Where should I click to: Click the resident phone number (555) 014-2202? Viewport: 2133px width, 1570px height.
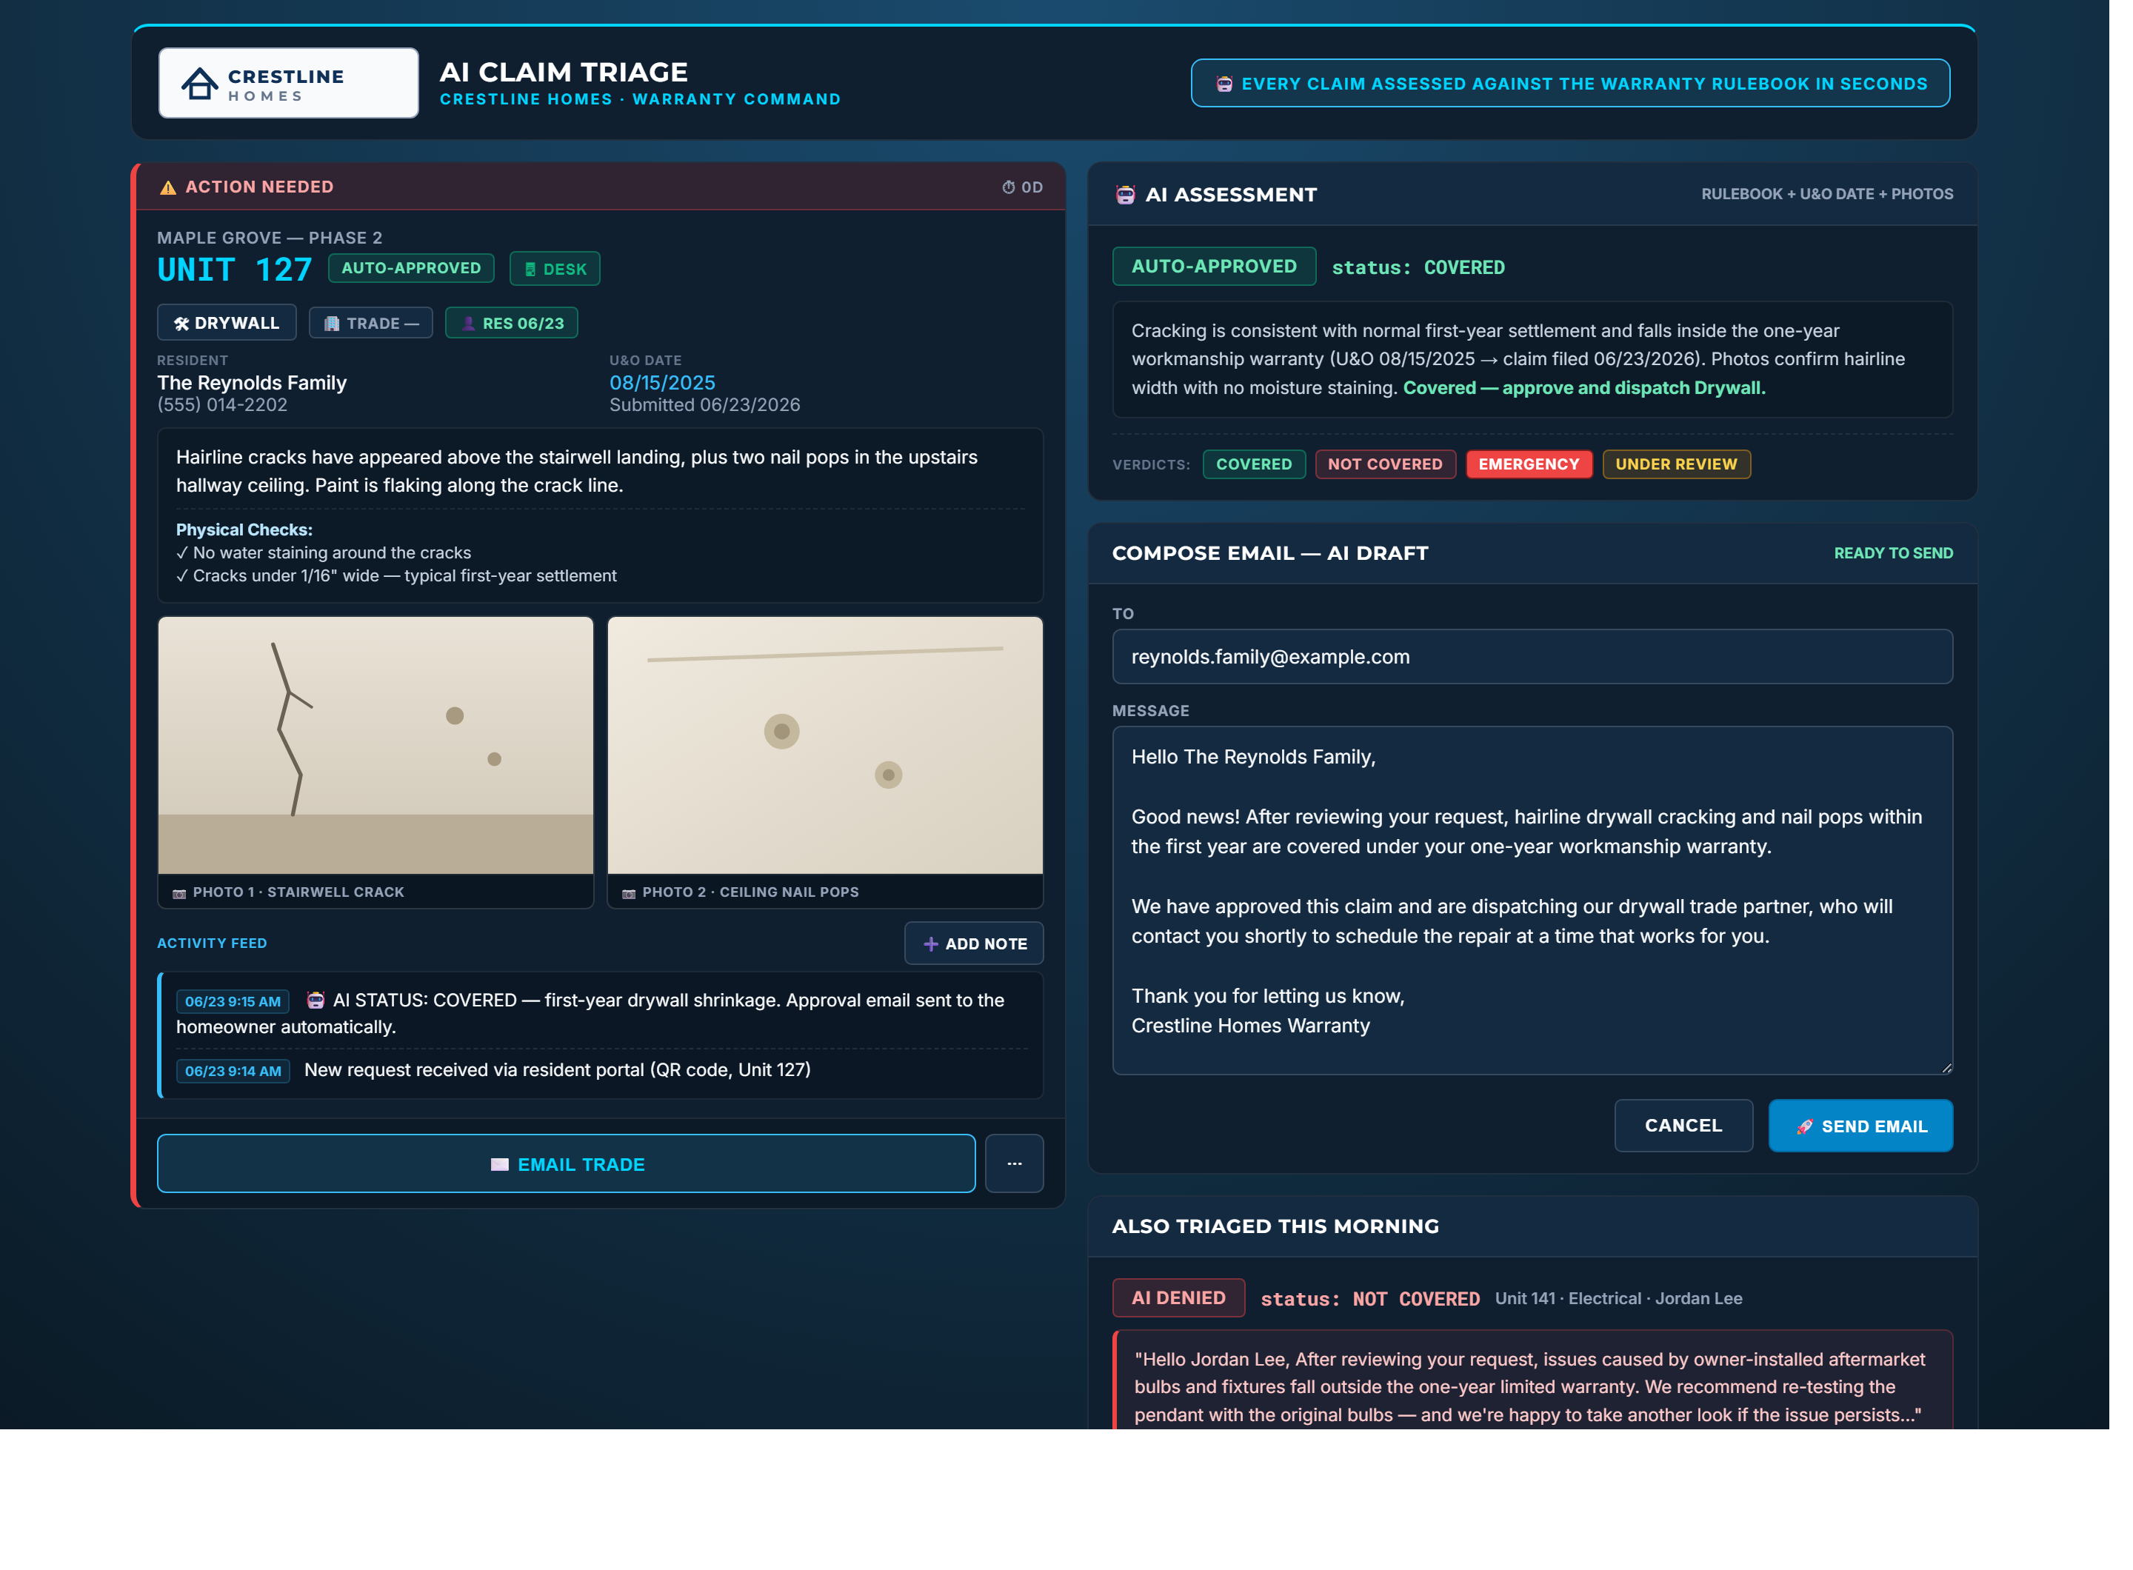(x=221, y=405)
